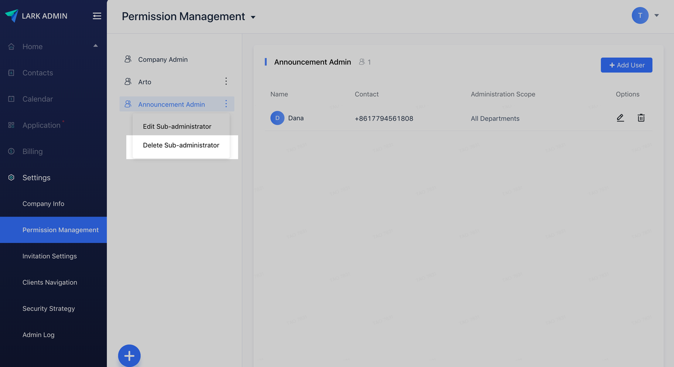Click the three-dot icon beside Announcement Admin

pyautogui.click(x=226, y=104)
